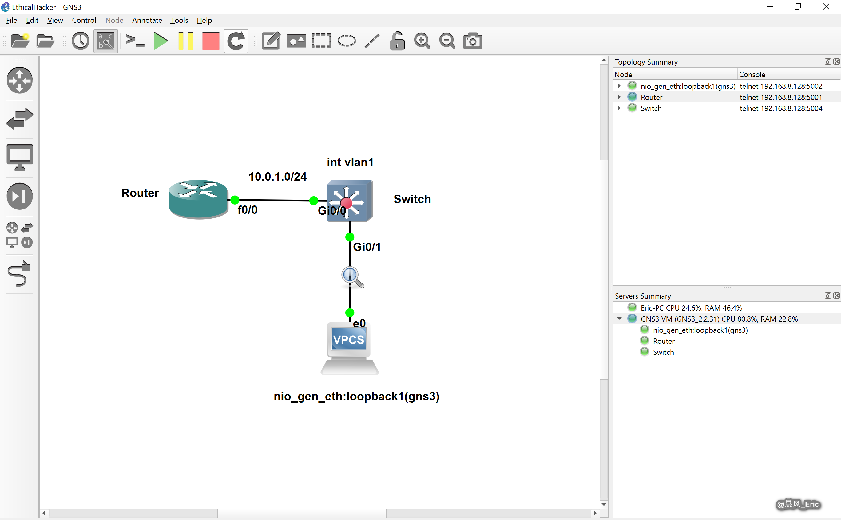Click telnet 192.168.8.128:5004 console entry
The image size is (841, 520).
[781, 108]
